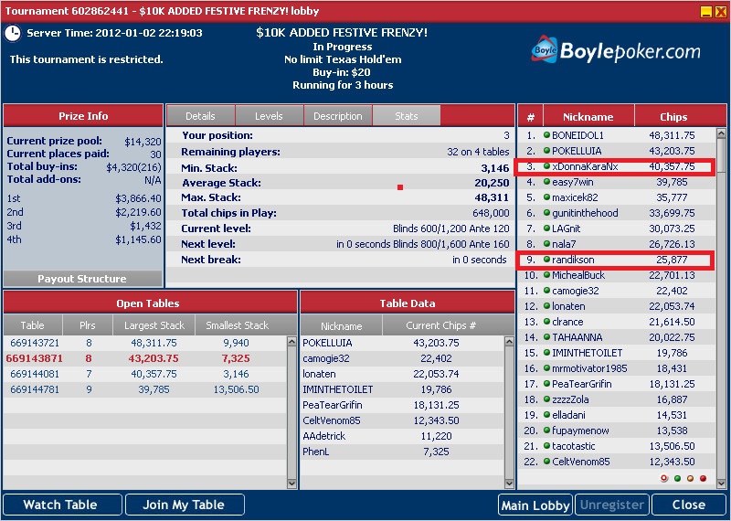The width and height of the screenshot is (731, 521).
Task: Click Table Data scrollbar down arrow
Action: (509, 484)
